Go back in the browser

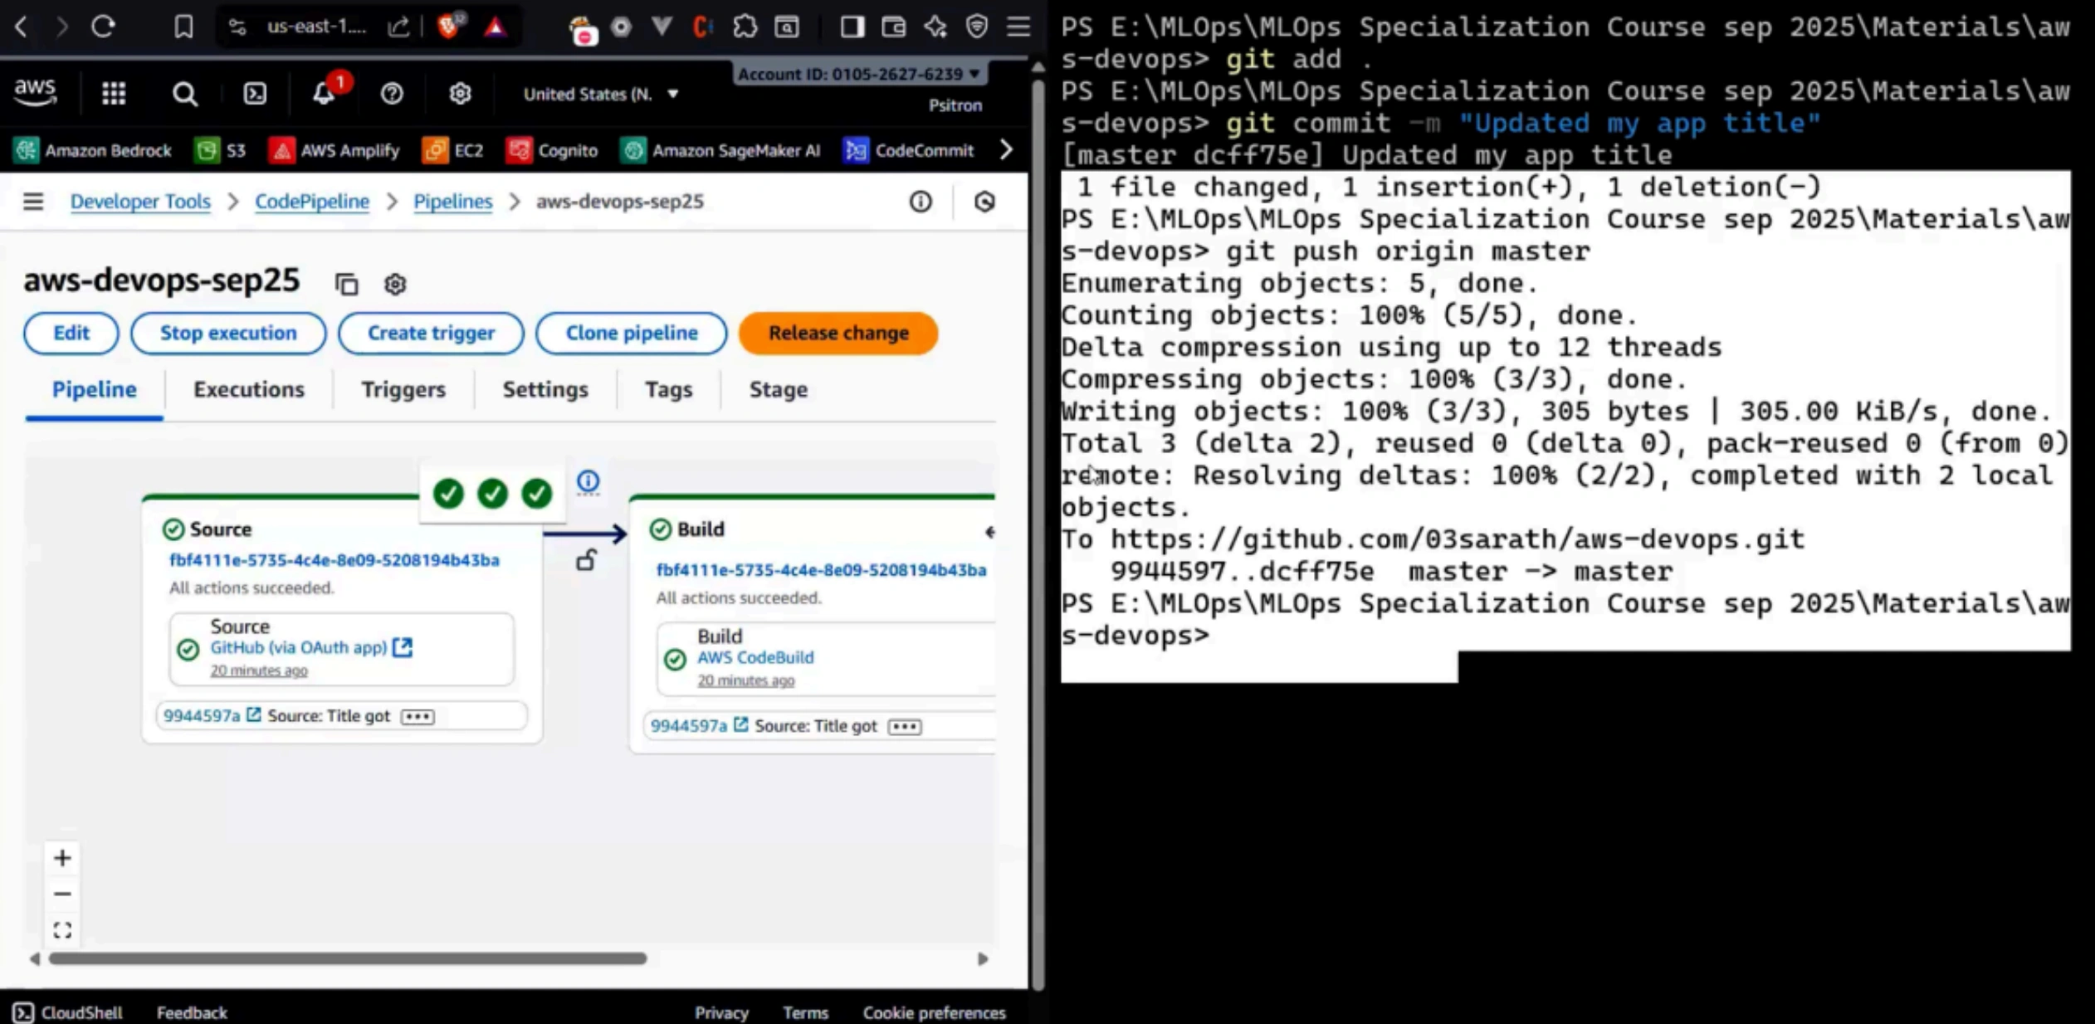coord(22,27)
